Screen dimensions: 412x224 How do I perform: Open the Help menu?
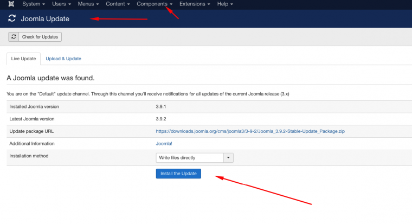225,4
